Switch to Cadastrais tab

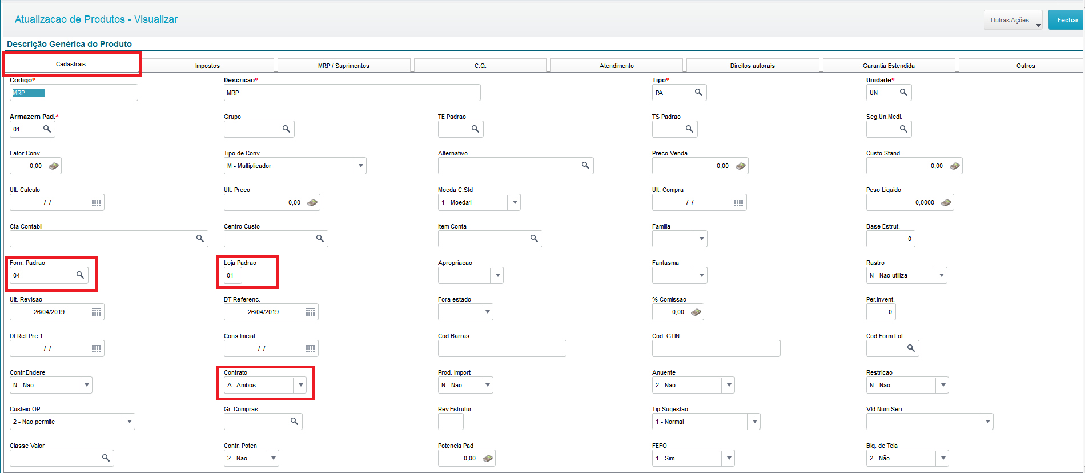(71, 64)
